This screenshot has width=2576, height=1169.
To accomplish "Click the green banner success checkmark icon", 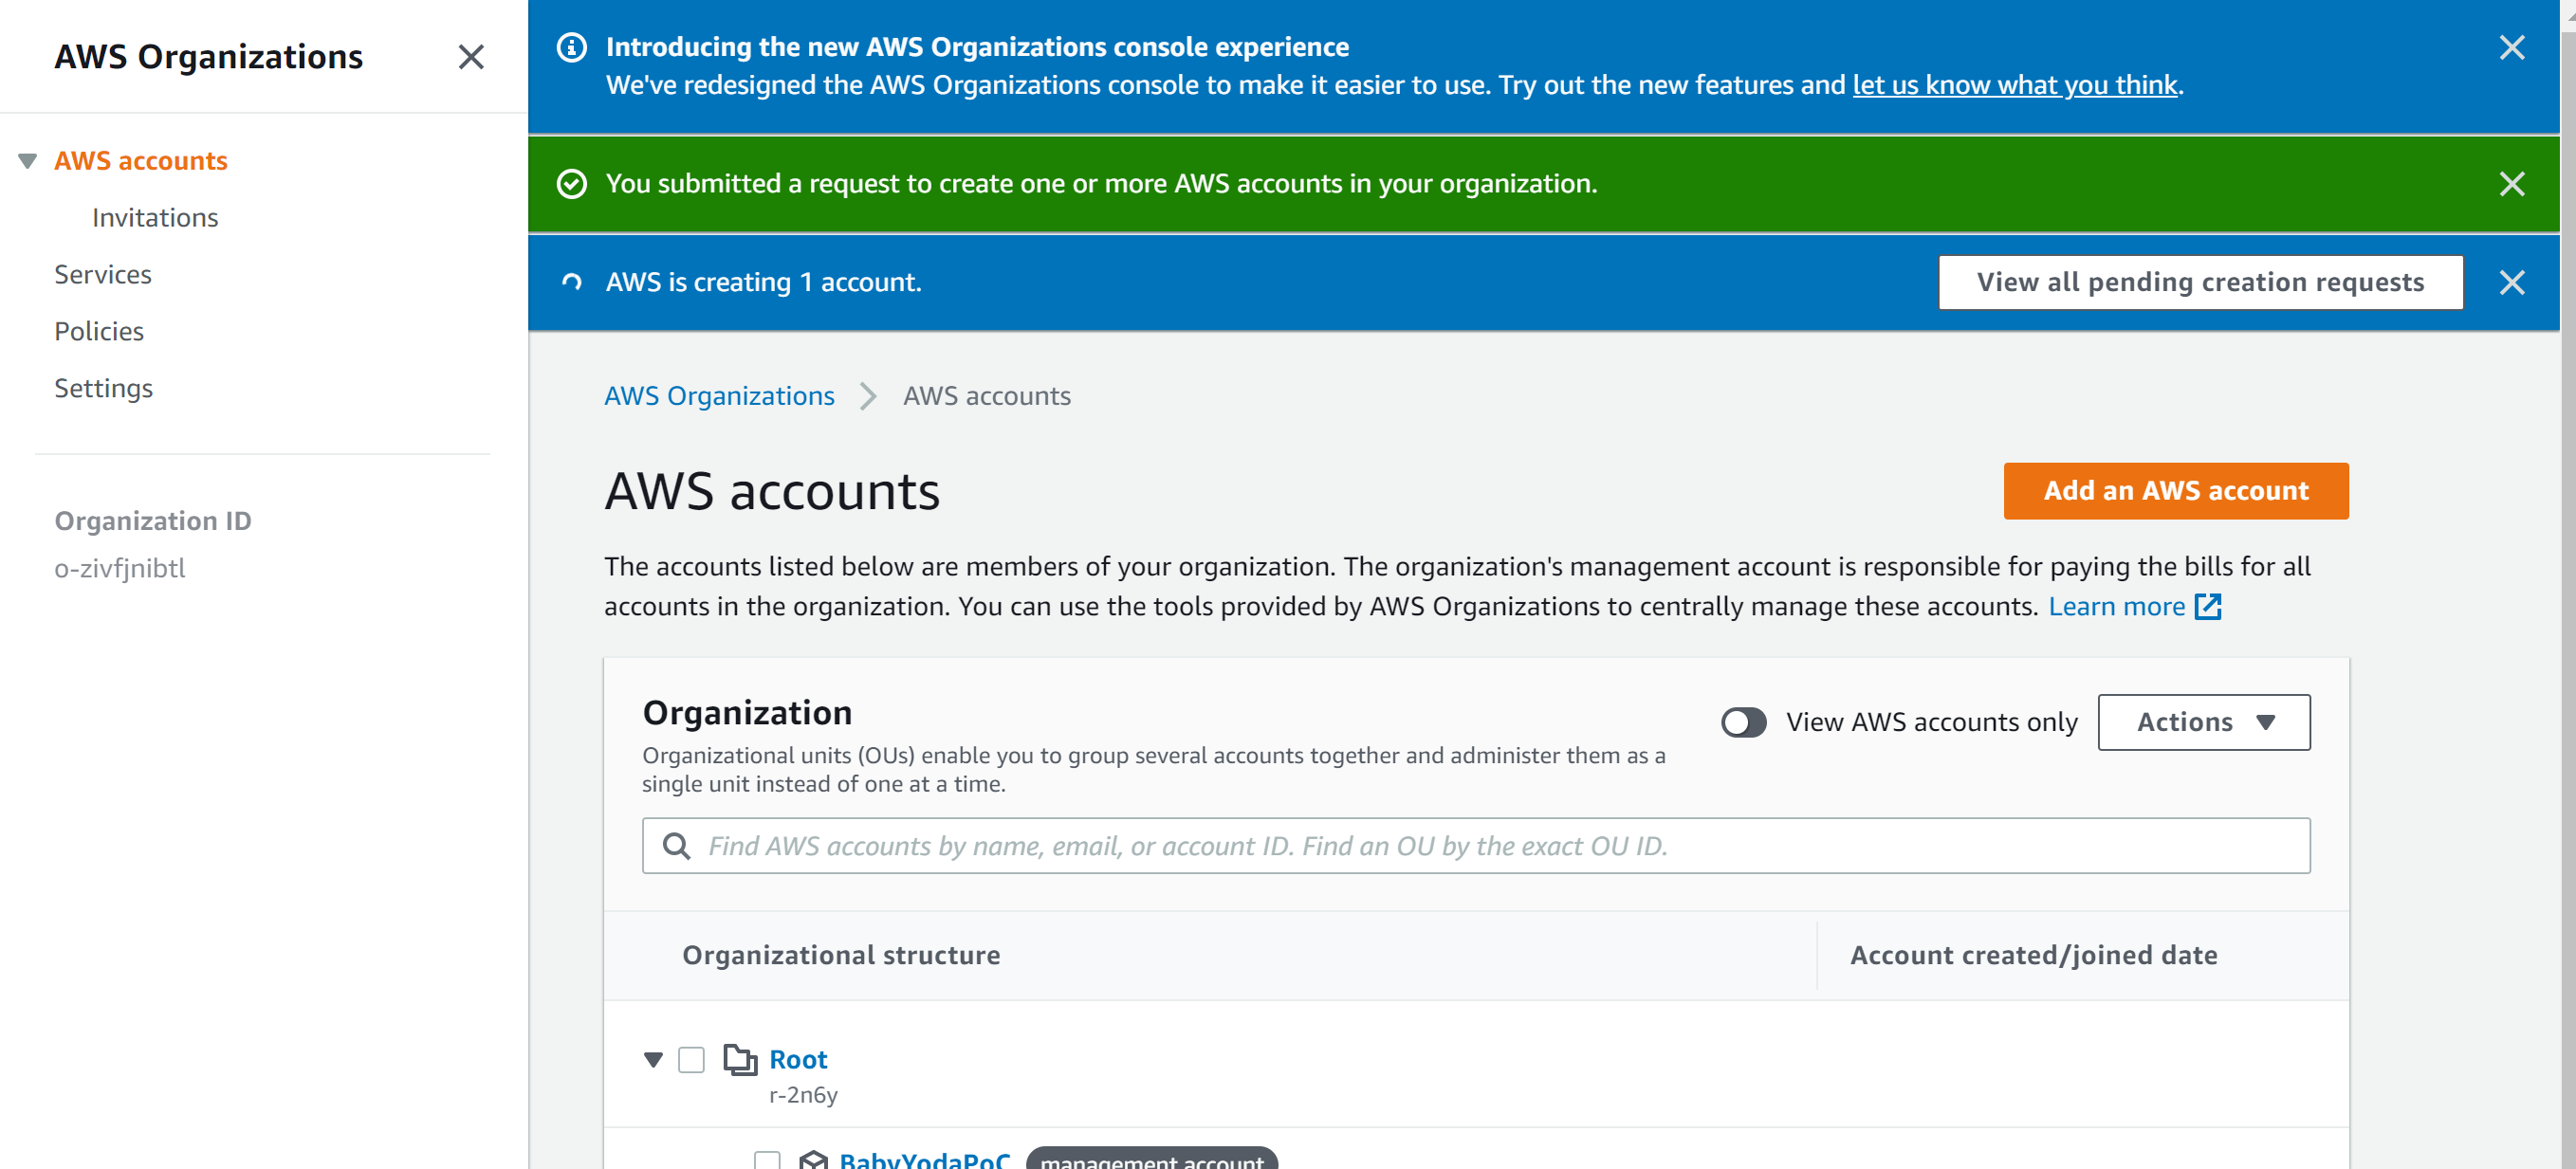I will 572,184.
